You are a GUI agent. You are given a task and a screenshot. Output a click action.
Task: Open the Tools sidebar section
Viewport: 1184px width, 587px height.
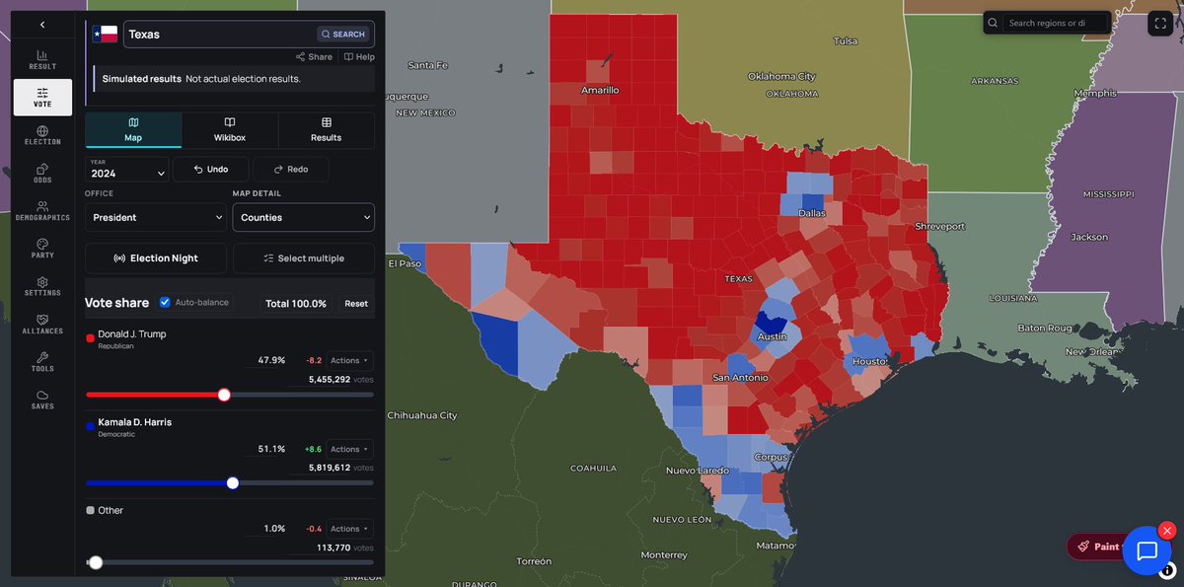click(42, 362)
